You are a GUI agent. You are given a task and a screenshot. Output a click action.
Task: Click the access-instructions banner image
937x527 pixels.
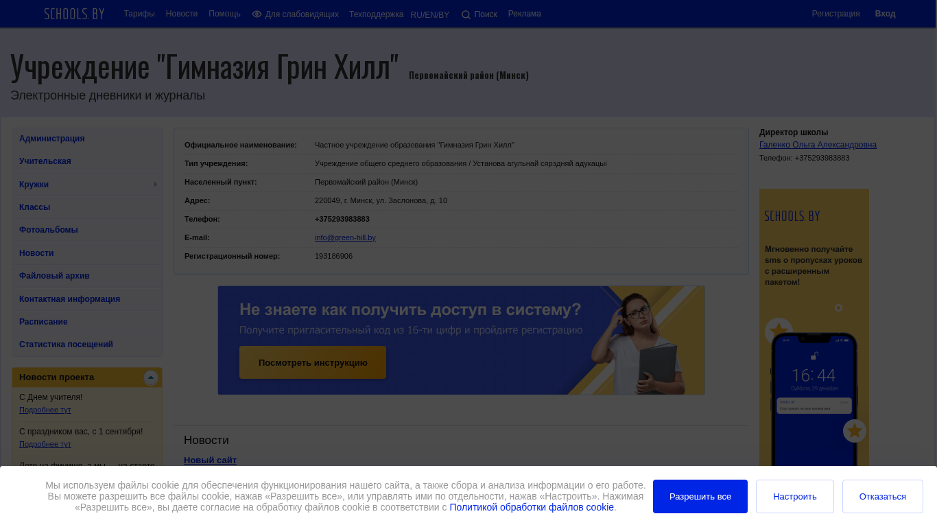[x=461, y=340]
